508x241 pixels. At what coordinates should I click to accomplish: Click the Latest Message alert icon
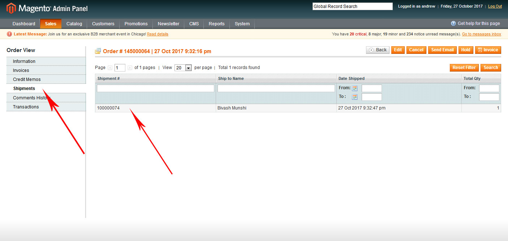(x=10, y=34)
